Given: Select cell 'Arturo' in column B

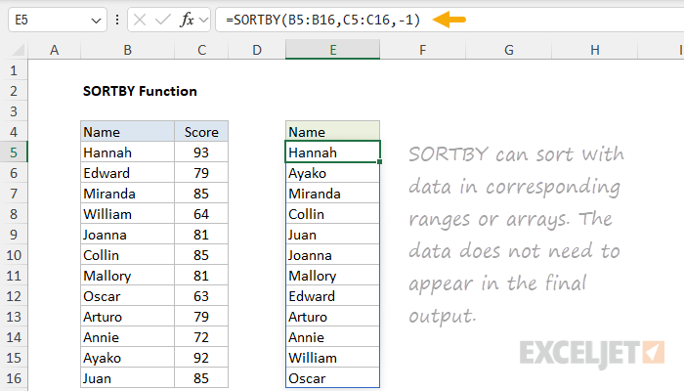Looking at the screenshot, I should [127, 317].
